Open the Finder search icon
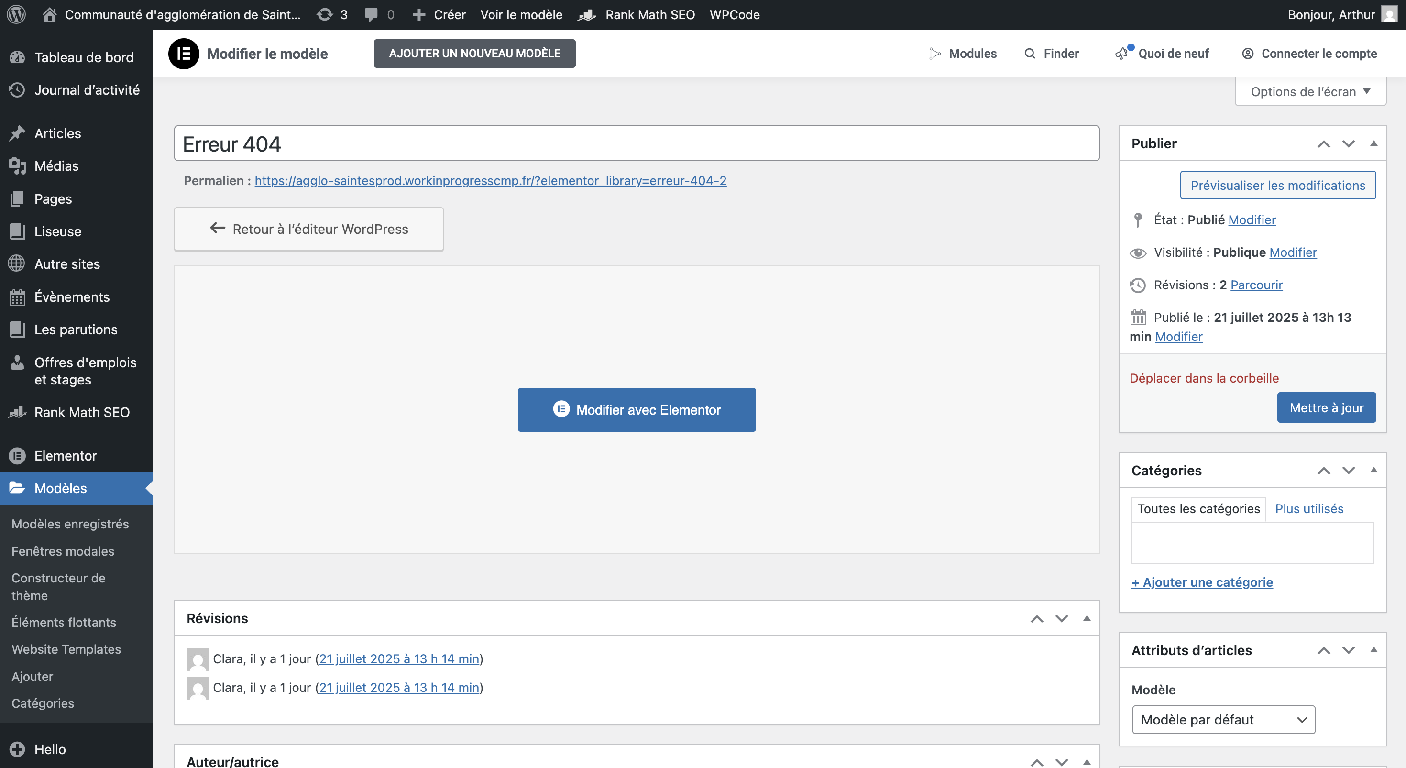 1029,54
